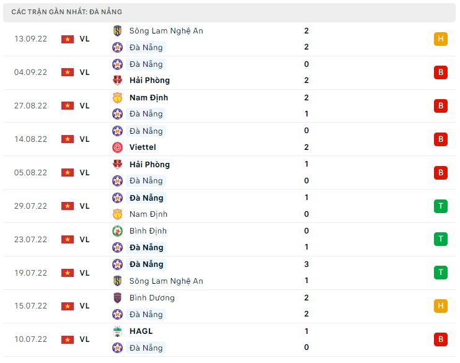
Task: Click the yellow H badge for 13.09.22
Action: (441, 39)
